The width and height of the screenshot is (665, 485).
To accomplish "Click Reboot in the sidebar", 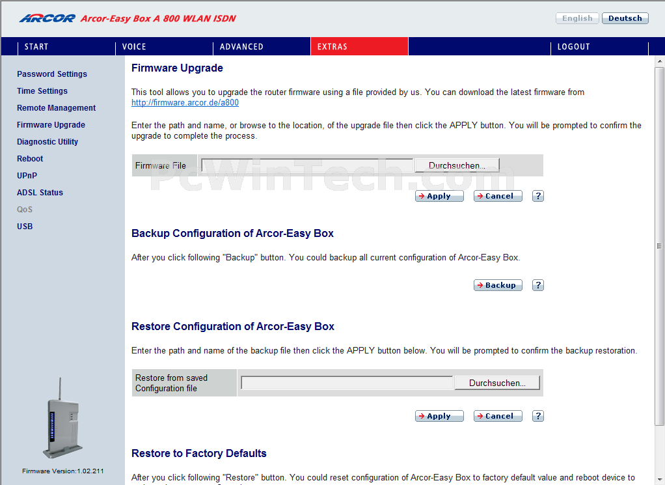I will (30, 159).
